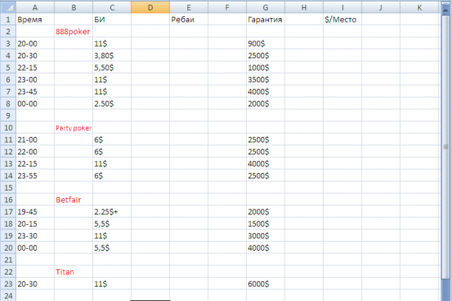Click the 4000$ cell in row 7
This screenshot has width=452, height=301.
265,91
